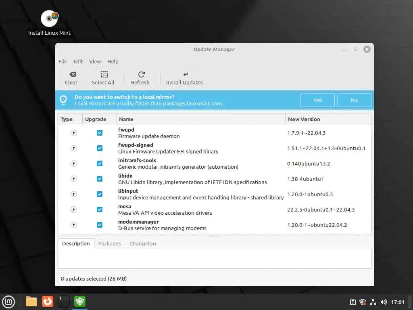The height and width of the screenshot is (310, 413).
Task: Click the update type arrow icon for modemmanager
Action: [x=74, y=225]
